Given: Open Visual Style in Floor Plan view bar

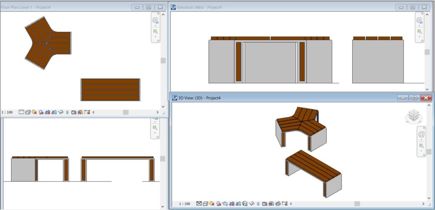Looking at the screenshot, I should pyautogui.click(x=28, y=112).
